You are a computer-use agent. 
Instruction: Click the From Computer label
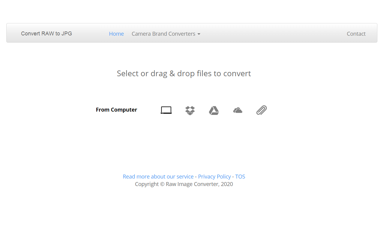(x=116, y=110)
